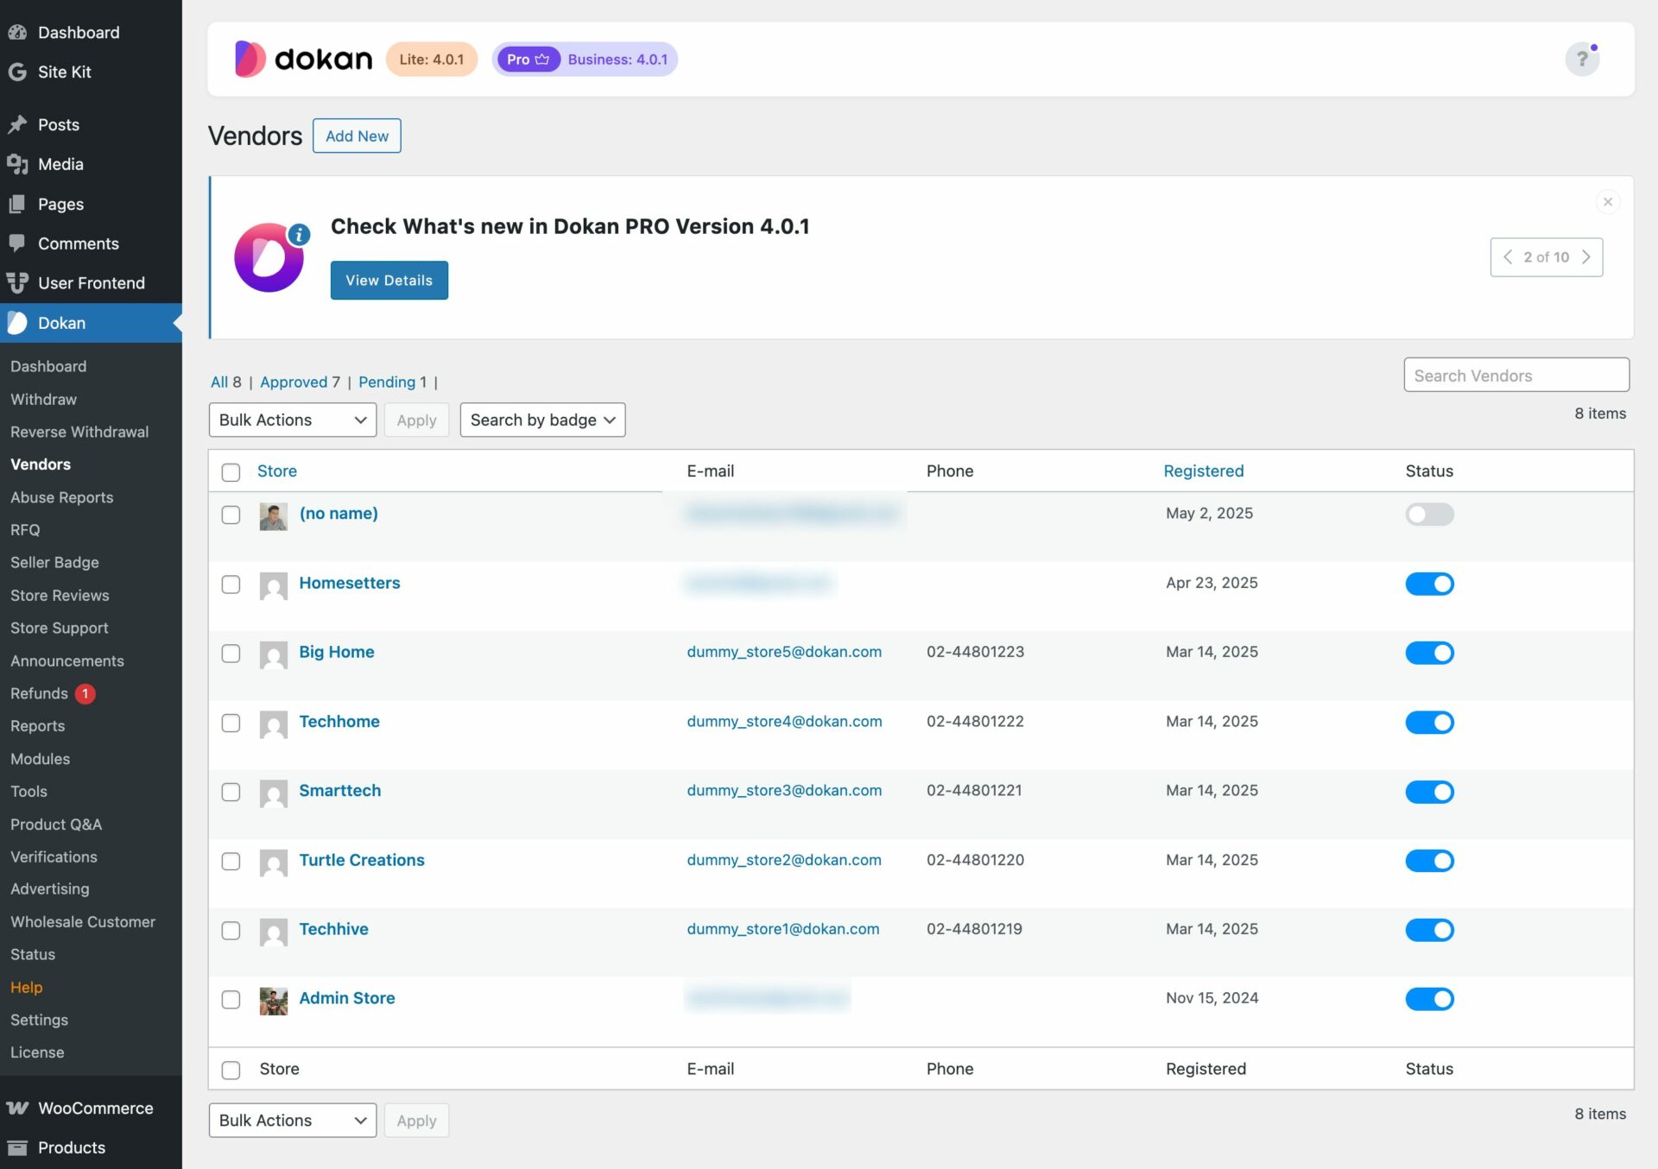The image size is (1658, 1169).
Task: Go to next notice arrow
Action: coord(1585,257)
